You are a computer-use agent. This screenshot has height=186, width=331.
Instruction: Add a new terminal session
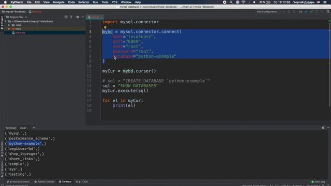(34, 128)
